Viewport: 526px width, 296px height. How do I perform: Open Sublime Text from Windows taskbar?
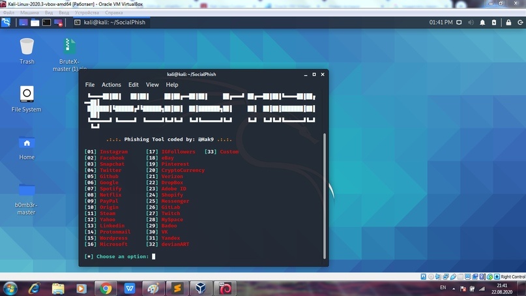point(177,289)
